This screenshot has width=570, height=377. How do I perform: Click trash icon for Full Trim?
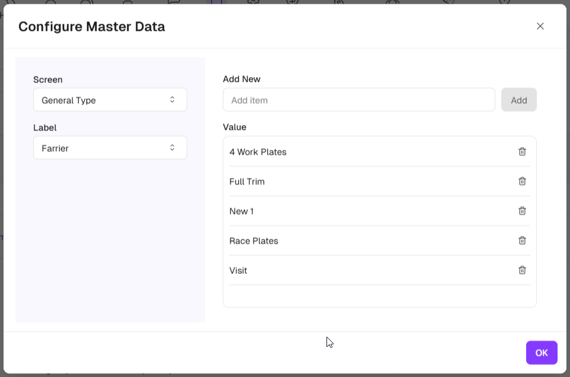tap(522, 181)
